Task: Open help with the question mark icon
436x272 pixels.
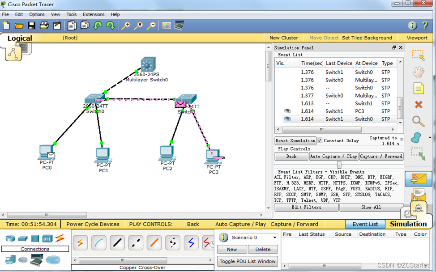Action: (425, 25)
